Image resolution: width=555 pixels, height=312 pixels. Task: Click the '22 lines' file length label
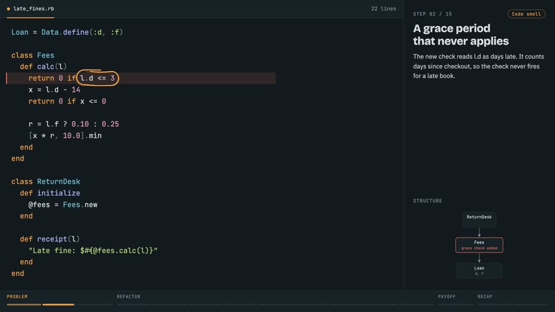click(x=383, y=9)
